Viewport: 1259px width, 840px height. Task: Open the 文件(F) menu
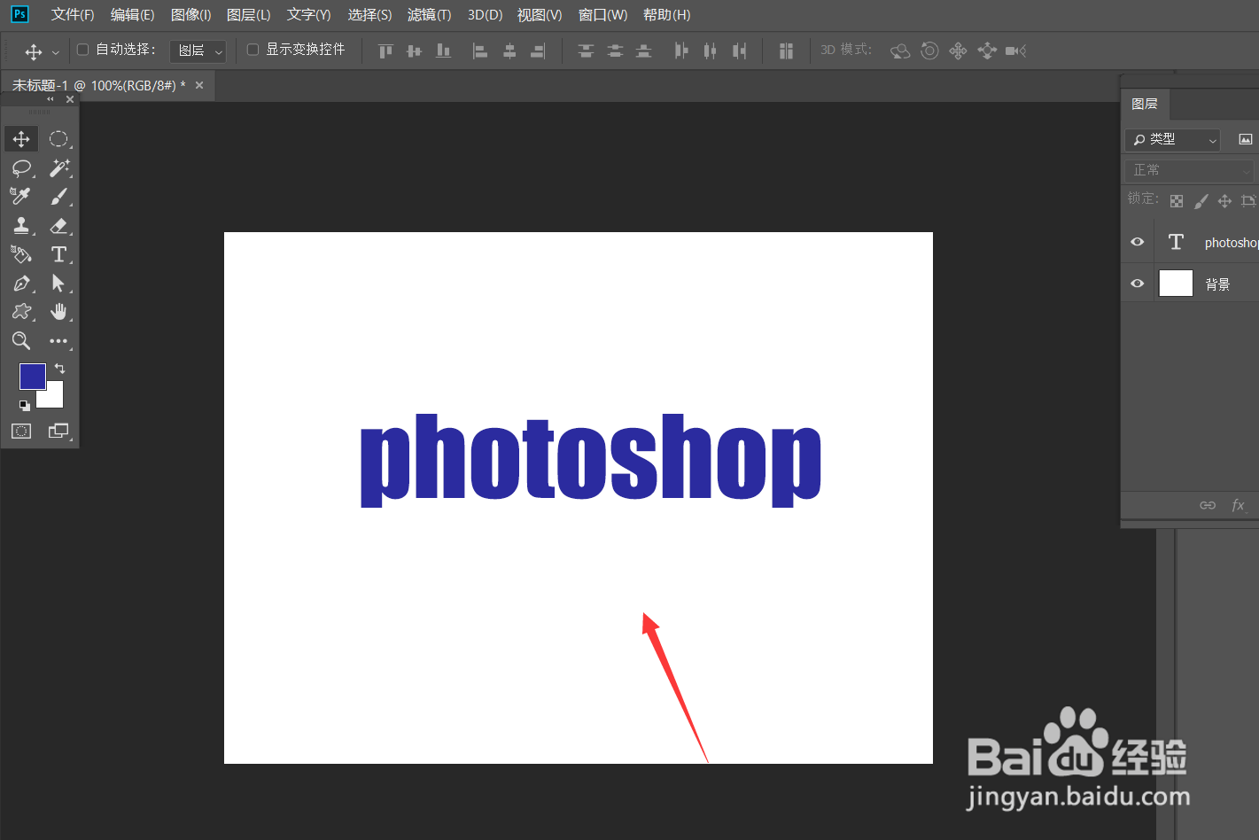(73, 15)
